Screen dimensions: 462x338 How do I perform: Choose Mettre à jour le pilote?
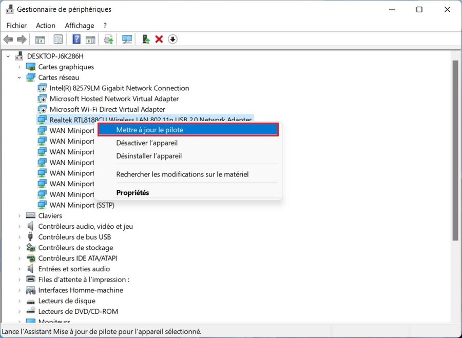(x=188, y=130)
